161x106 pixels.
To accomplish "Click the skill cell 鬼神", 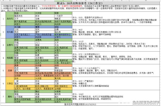I will (x=25, y=84).
